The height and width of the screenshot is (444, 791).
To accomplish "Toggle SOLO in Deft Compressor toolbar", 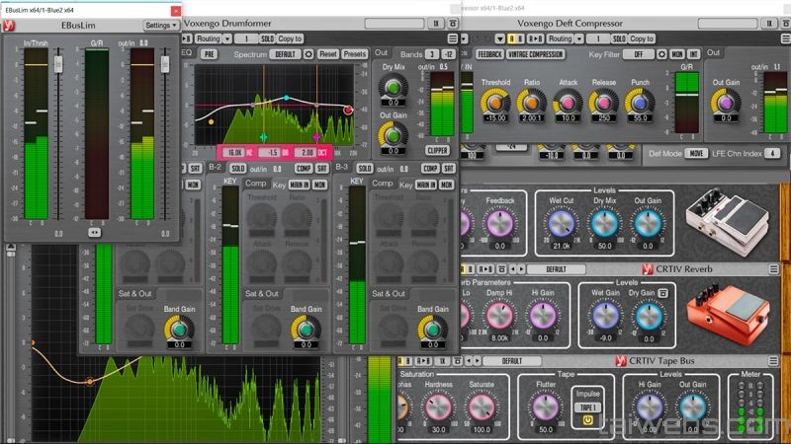I will tap(619, 38).
